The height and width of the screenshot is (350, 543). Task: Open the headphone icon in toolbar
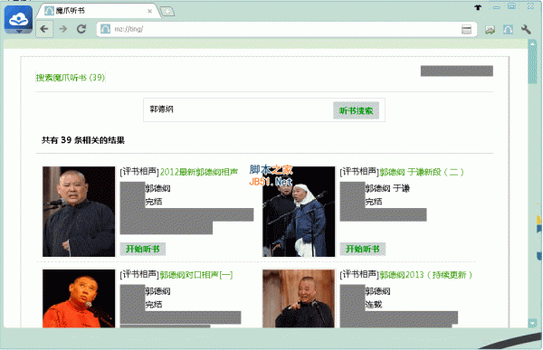tap(508, 30)
